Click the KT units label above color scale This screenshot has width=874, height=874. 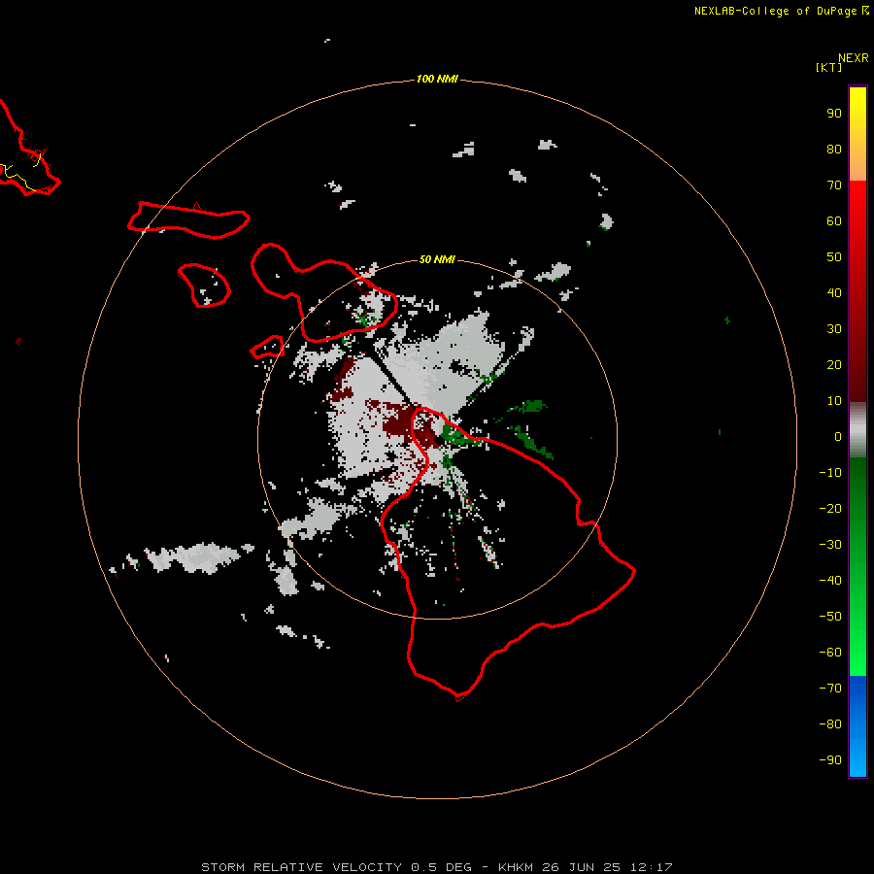click(829, 67)
